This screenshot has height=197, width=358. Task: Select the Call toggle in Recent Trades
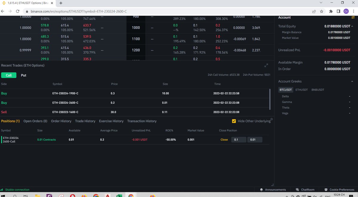click(9, 75)
